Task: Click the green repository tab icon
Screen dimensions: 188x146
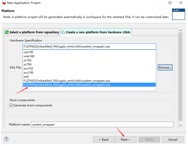Action: (x=7, y=32)
